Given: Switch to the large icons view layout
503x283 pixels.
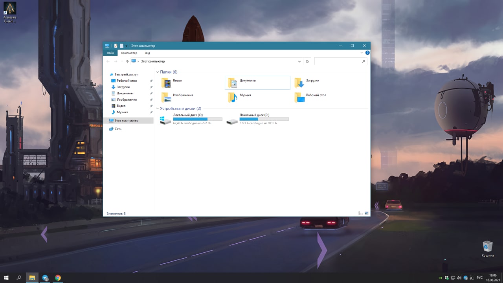Looking at the screenshot, I should pos(367,213).
